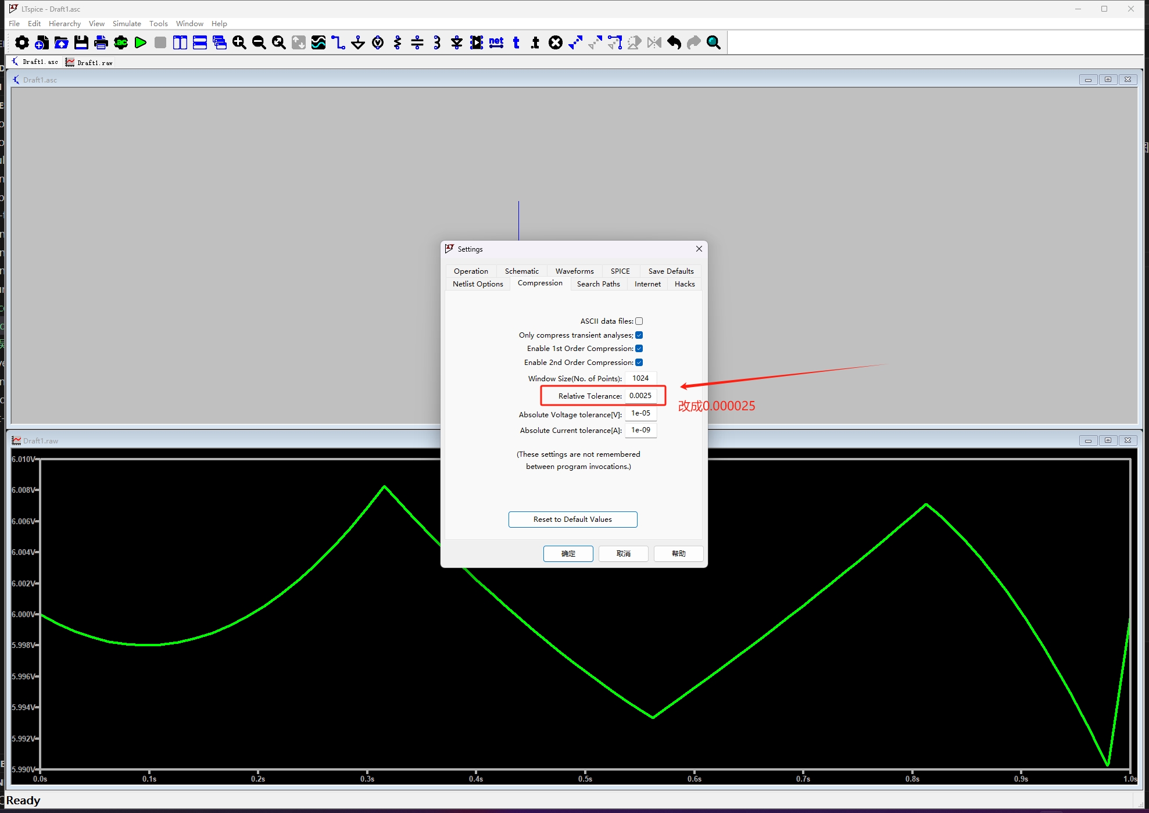Click the Window Size points field

click(640, 378)
